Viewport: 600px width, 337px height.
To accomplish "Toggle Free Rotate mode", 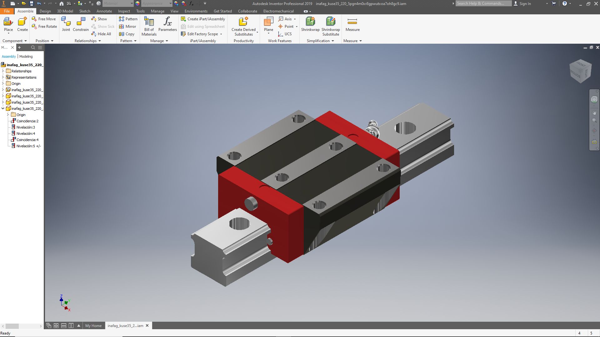I will 44,27.
